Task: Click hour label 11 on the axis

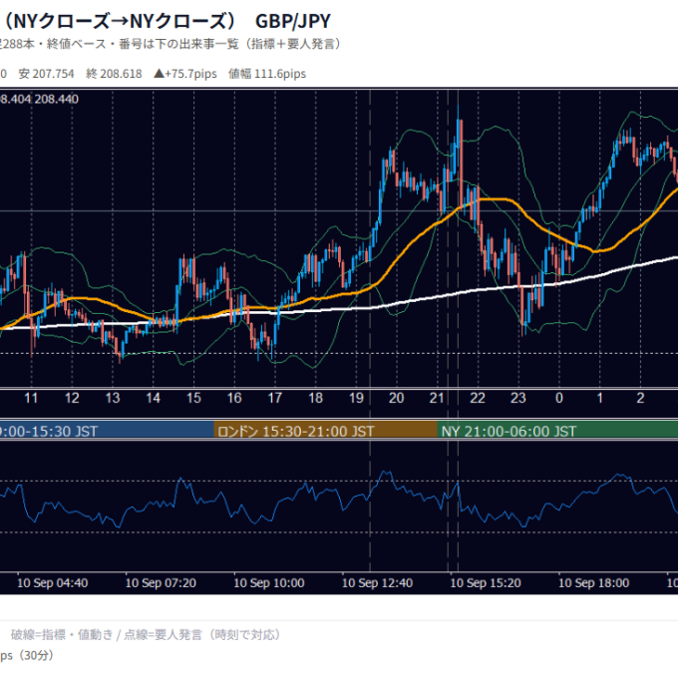Action: point(31,398)
